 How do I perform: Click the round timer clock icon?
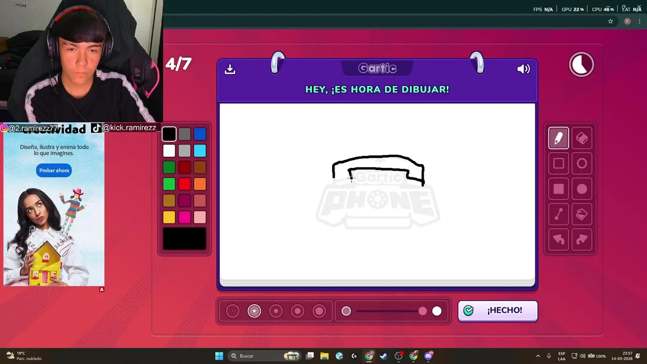click(581, 65)
